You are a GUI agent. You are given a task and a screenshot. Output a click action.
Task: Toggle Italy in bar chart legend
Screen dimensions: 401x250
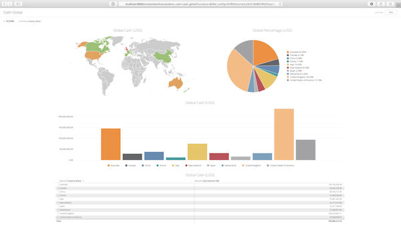click(x=176, y=165)
